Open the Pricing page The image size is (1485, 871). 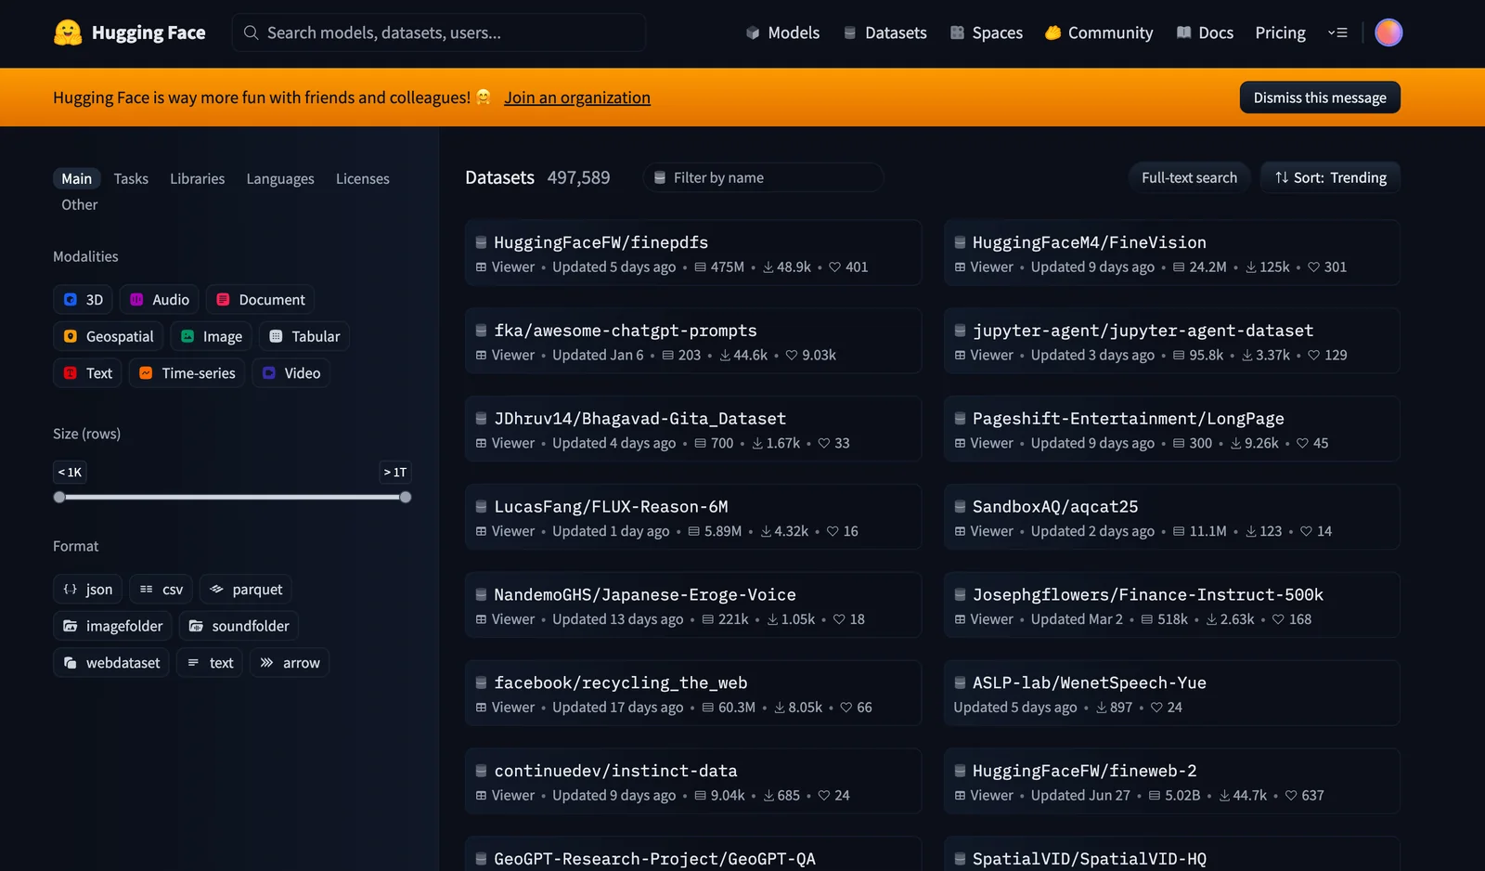(1280, 32)
